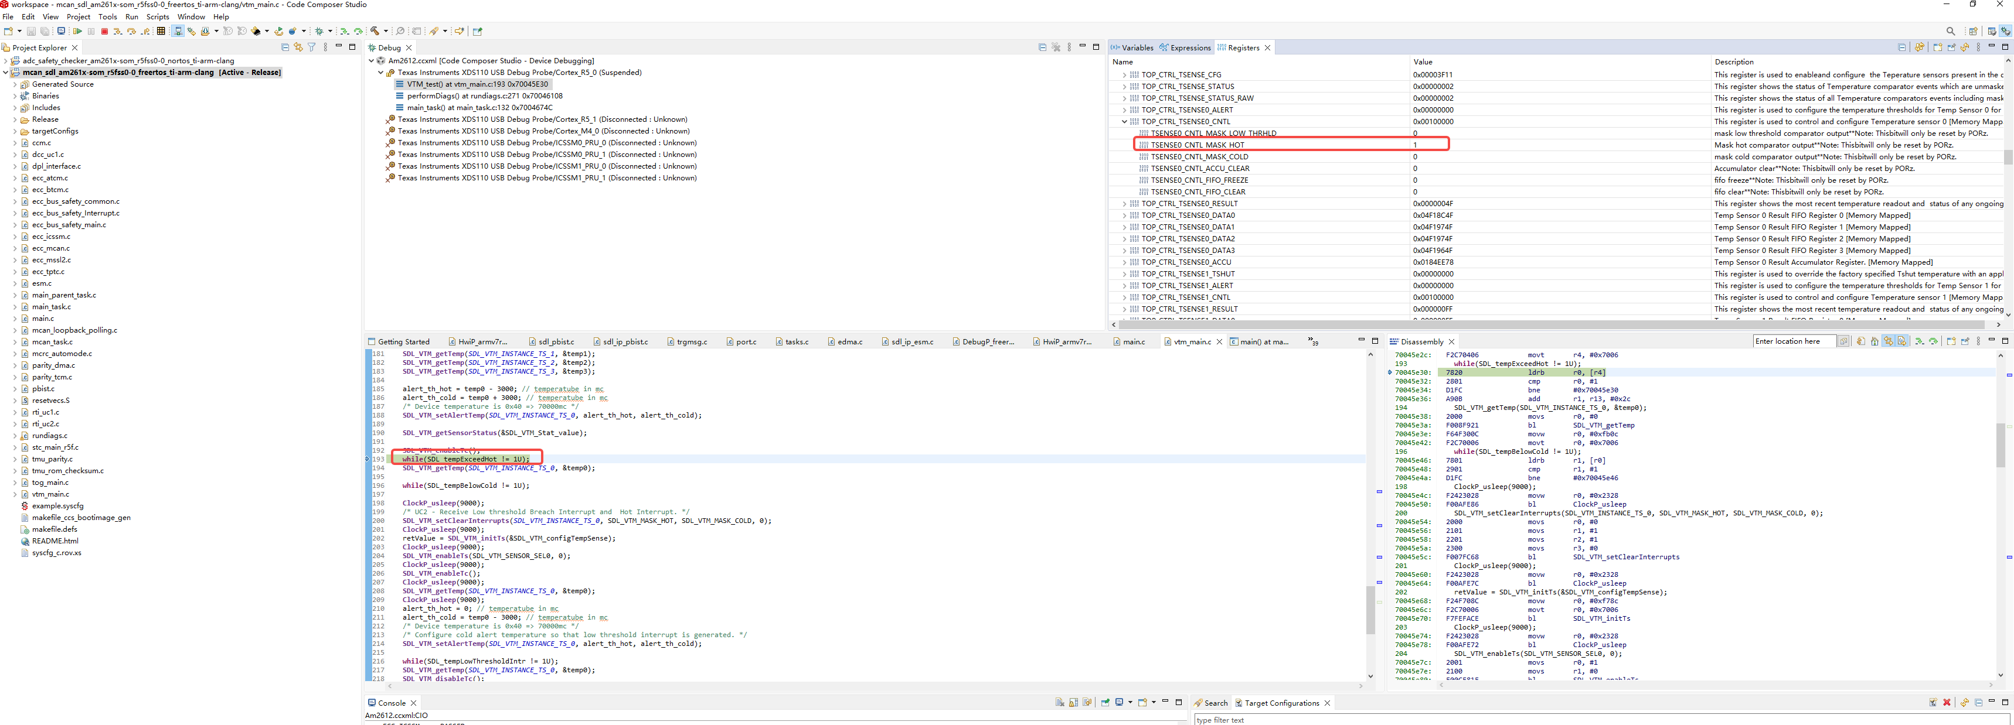Open the hammer build dropdown arrow

386,31
